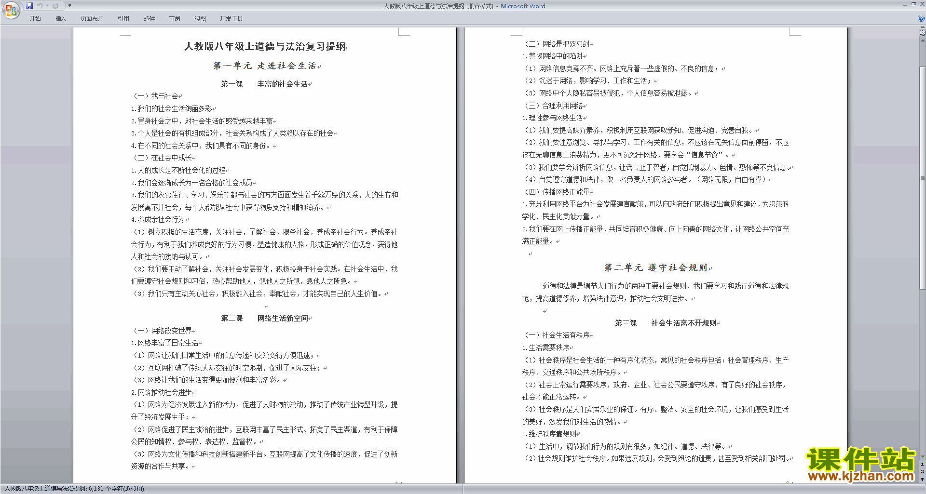
Task: Click line （二）在社会中成长
Action: coord(161,158)
